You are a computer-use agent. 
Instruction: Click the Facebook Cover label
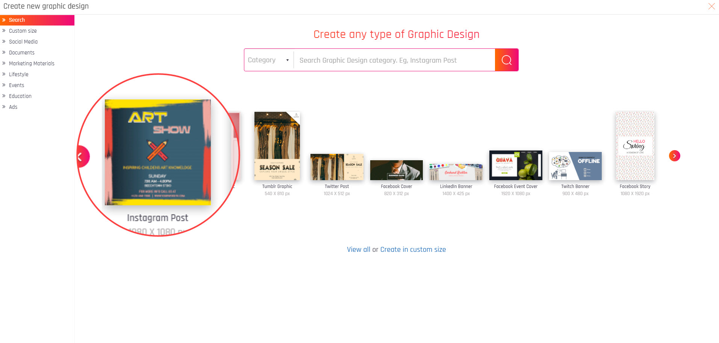pos(397,187)
